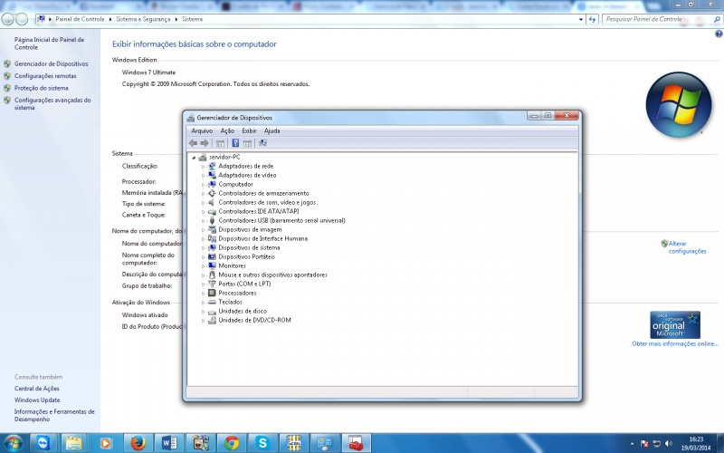Expand Dispositivos de sistema

click(x=203, y=247)
